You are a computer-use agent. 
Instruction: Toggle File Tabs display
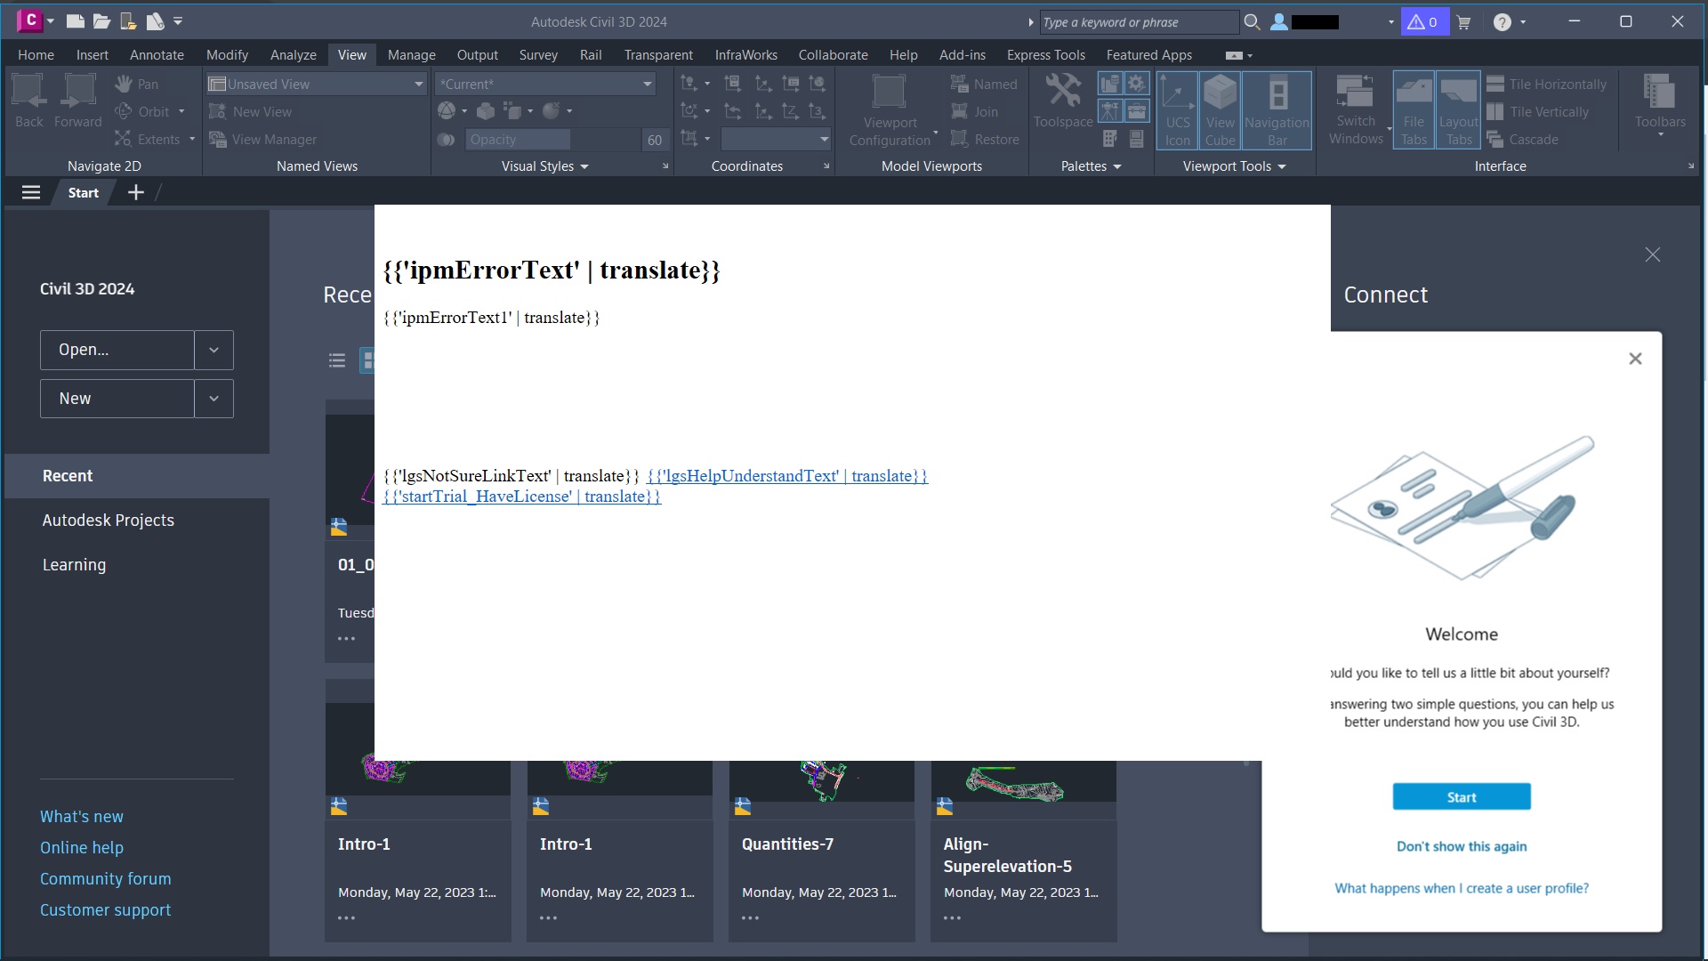1414,110
